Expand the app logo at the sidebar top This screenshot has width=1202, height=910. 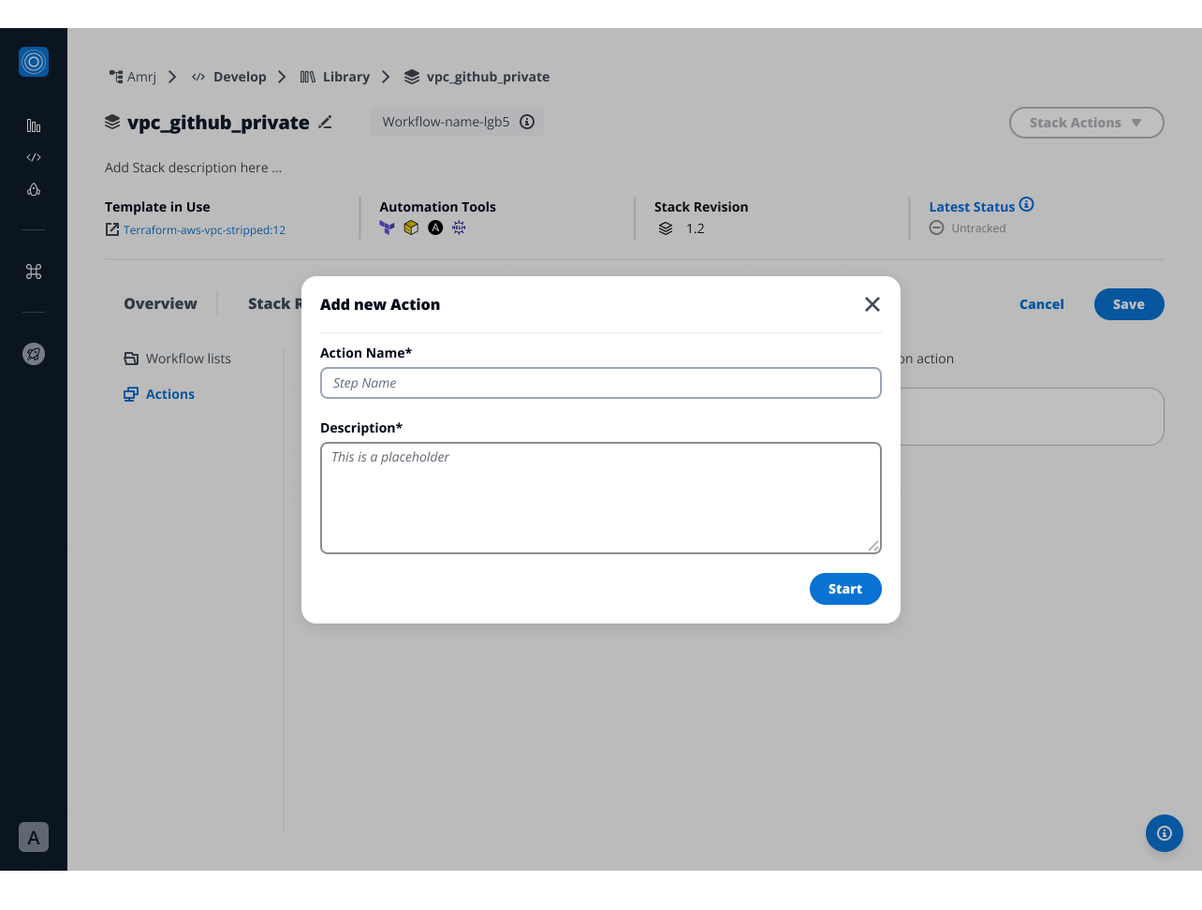pos(33,62)
